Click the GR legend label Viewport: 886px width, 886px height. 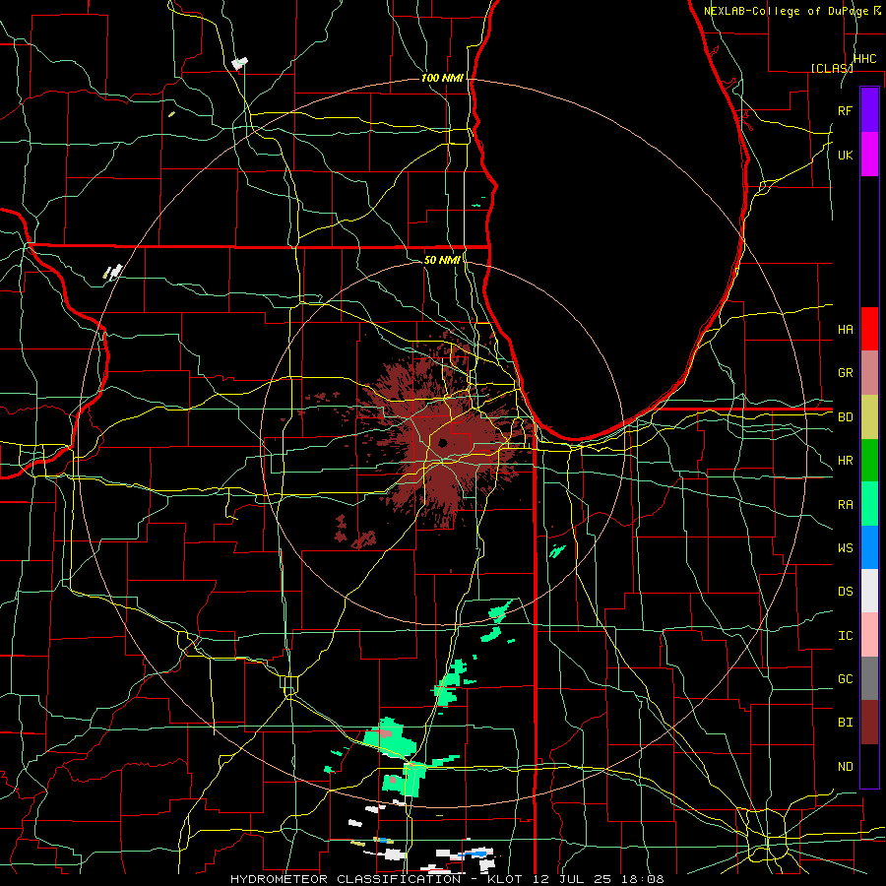click(x=846, y=373)
